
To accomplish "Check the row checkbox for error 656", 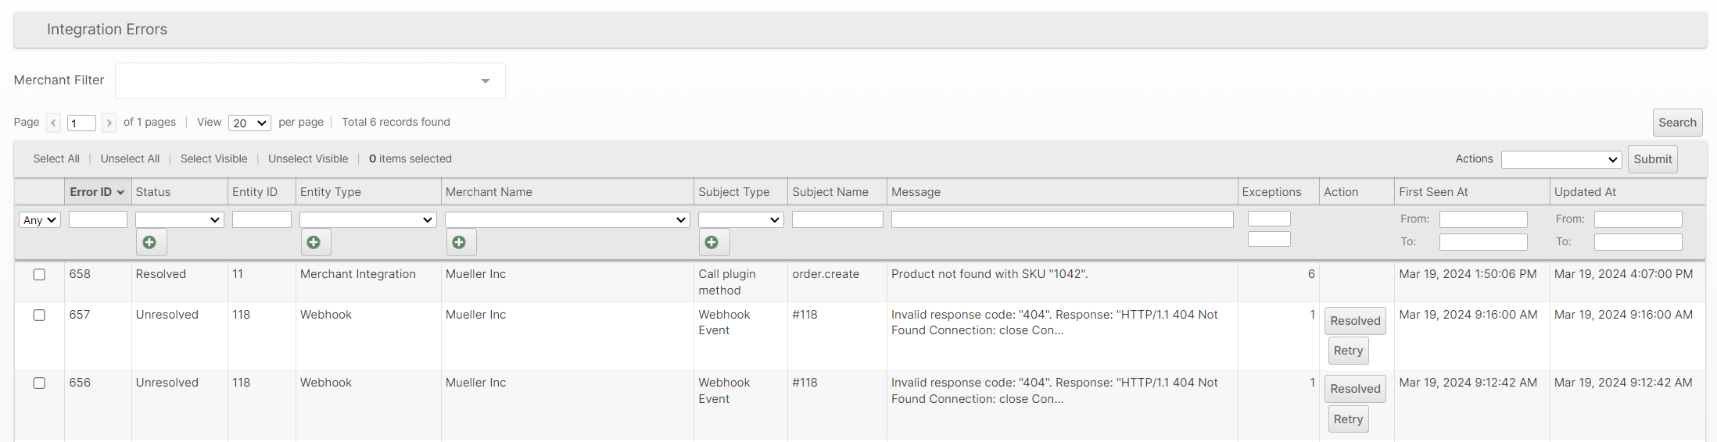I will tap(39, 383).
